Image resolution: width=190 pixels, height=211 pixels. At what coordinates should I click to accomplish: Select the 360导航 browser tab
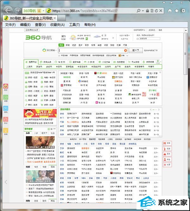30,18
